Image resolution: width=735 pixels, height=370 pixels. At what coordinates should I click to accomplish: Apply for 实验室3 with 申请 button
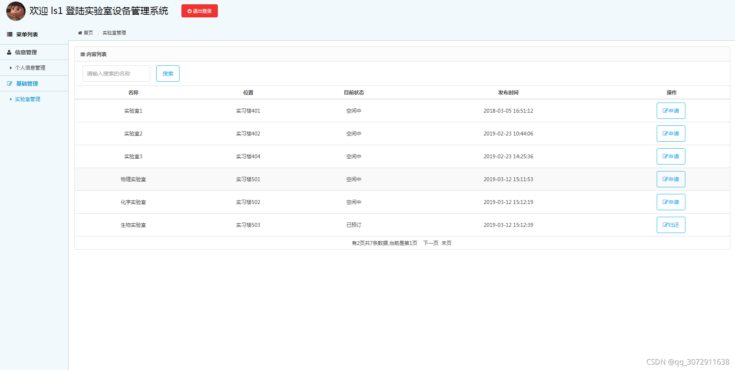671,156
